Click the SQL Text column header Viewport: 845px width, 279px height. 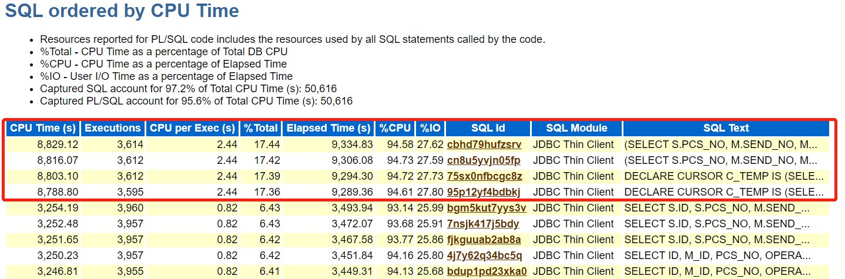click(726, 128)
